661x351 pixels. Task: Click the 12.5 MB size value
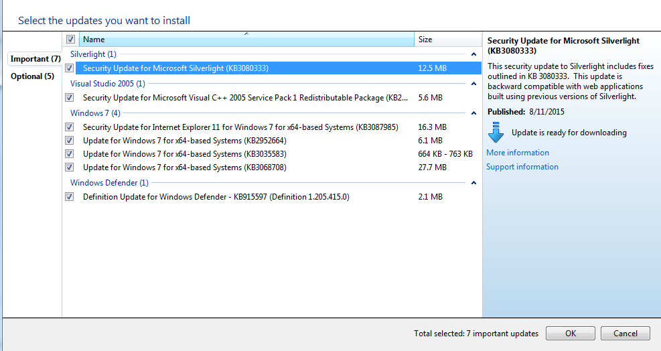(x=432, y=68)
